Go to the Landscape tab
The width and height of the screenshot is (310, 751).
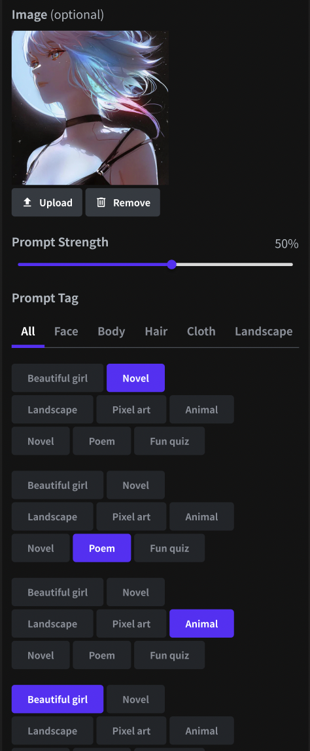(x=264, y=332)
